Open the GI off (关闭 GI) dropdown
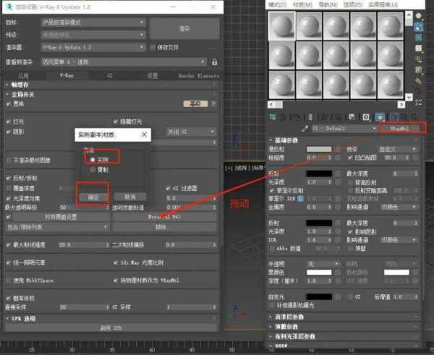This screenshot has width=434, height=355. click(x=191, y=132)
